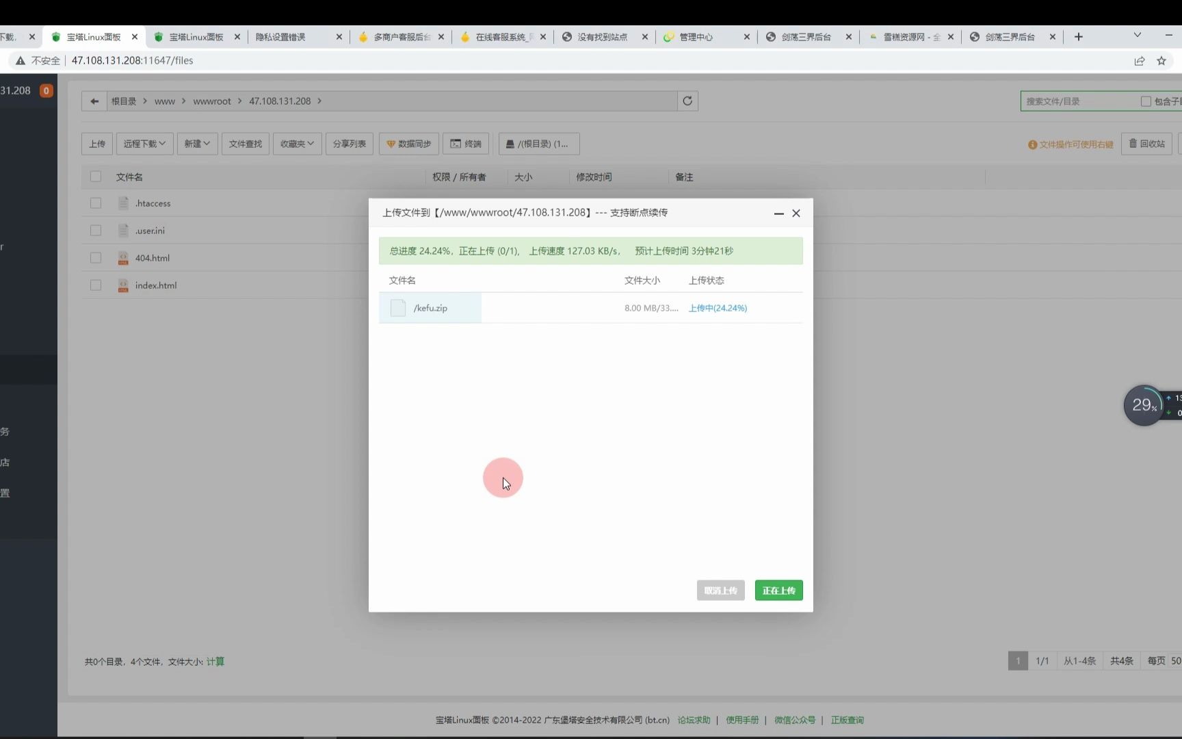Image resolution: width=1182 pixels, height=739 pixels.
Task: Click the kefu.zip row progress fill
Action: click(430, 308)
